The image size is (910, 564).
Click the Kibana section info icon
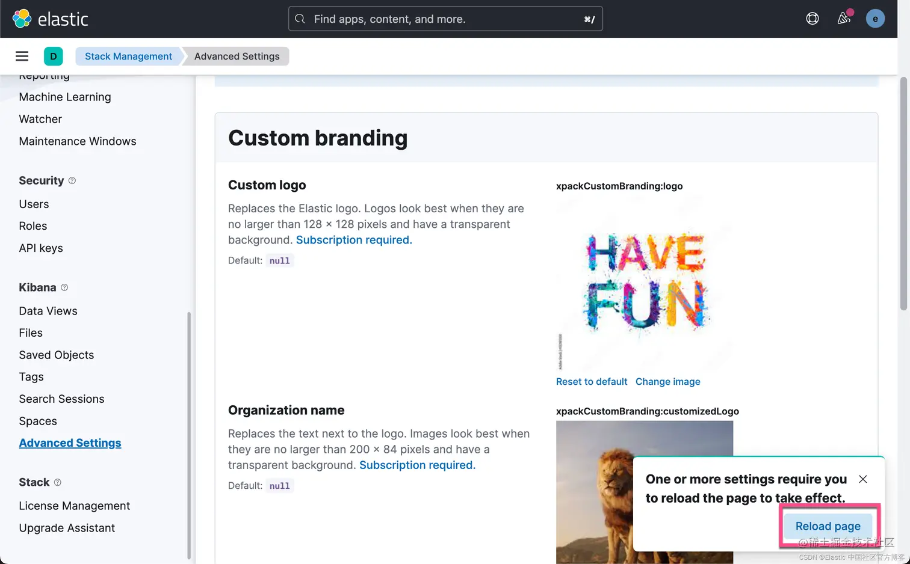coord(64,287)
